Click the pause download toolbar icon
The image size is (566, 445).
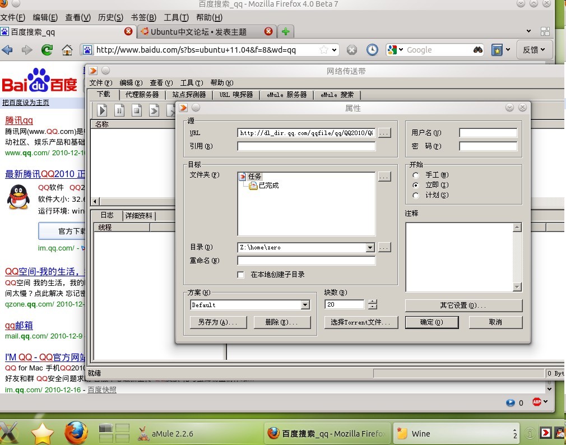[119, 110]
